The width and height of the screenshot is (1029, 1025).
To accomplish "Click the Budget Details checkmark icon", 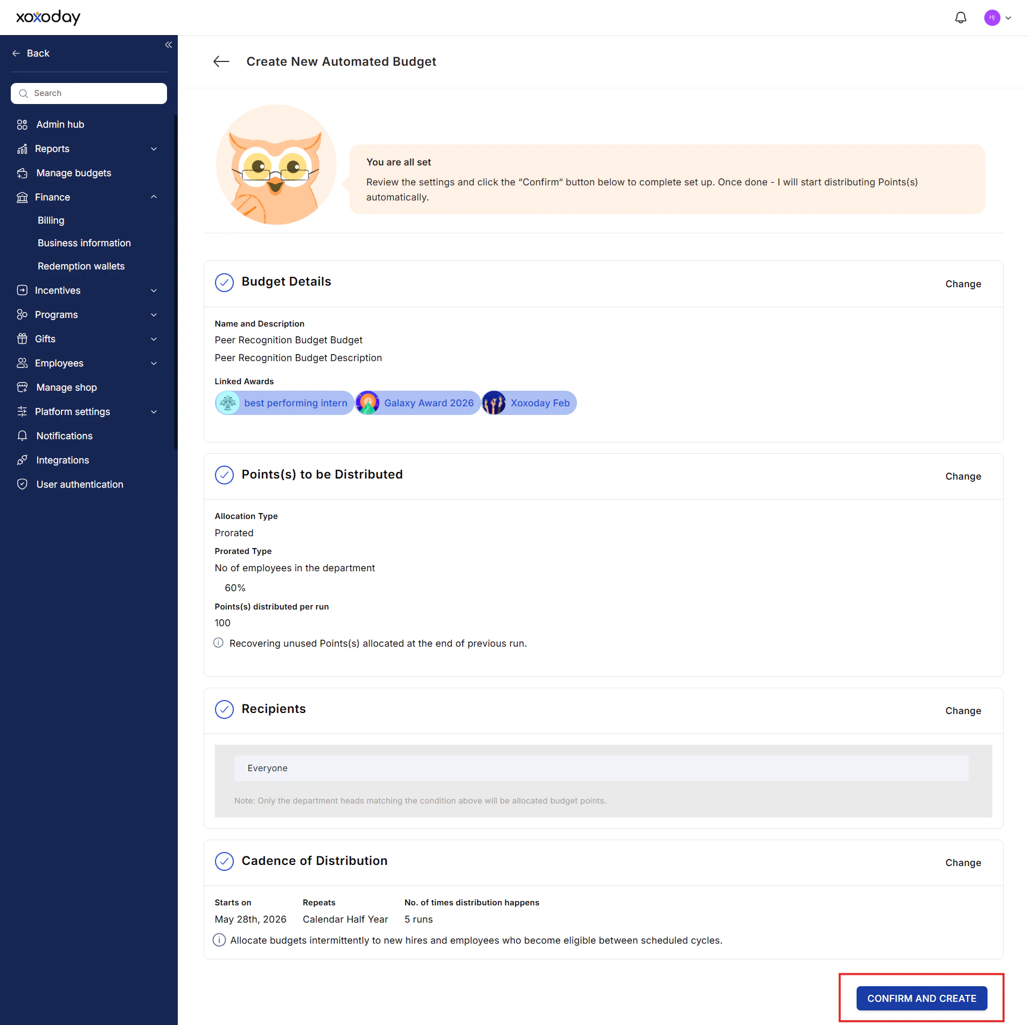I will [224, 282].
